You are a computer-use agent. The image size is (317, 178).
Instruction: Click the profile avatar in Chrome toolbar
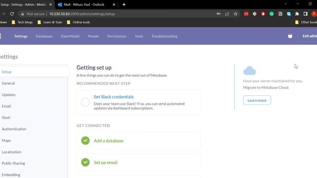click(314, 14)
